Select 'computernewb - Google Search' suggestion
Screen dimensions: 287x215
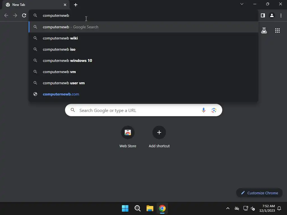143,27
